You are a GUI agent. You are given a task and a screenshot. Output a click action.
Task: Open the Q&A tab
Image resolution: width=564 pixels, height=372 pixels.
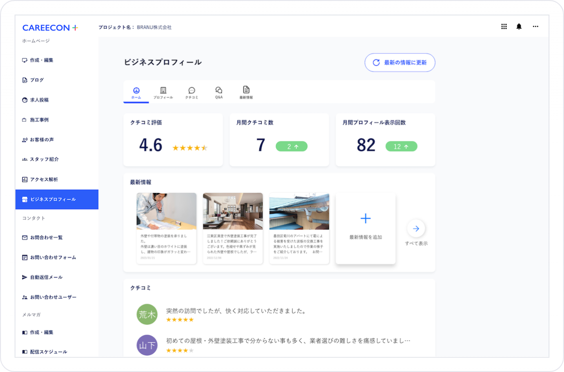tap(219, 93)
